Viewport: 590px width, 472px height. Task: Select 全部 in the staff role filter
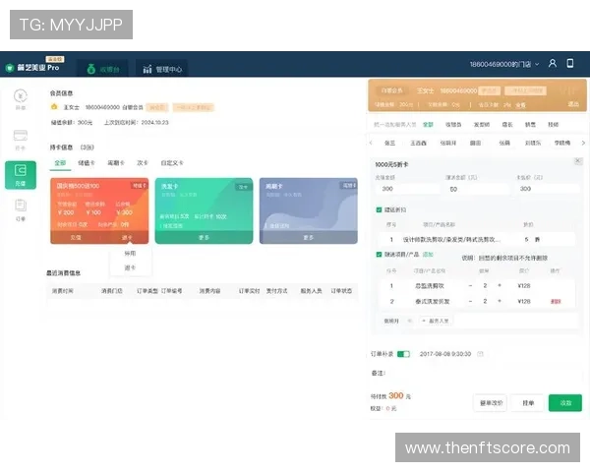pos(428,125)
